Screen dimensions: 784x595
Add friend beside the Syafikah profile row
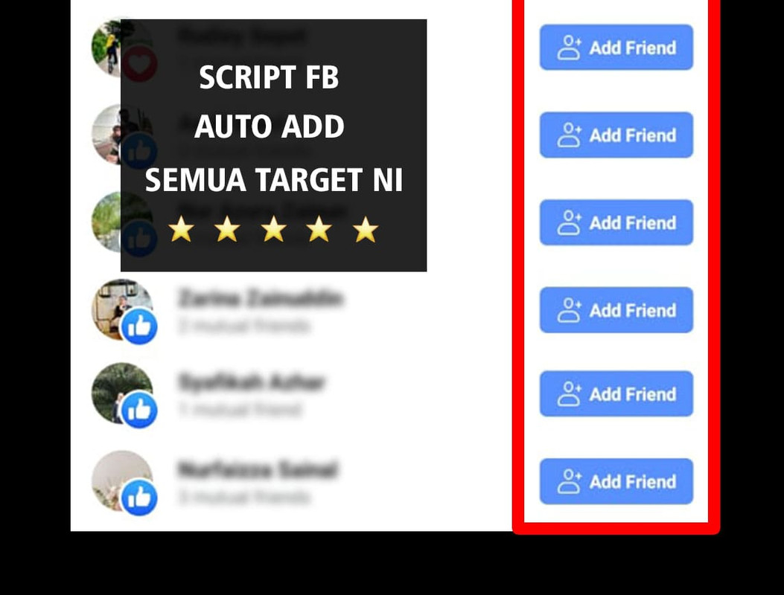[x=616, y=393]
